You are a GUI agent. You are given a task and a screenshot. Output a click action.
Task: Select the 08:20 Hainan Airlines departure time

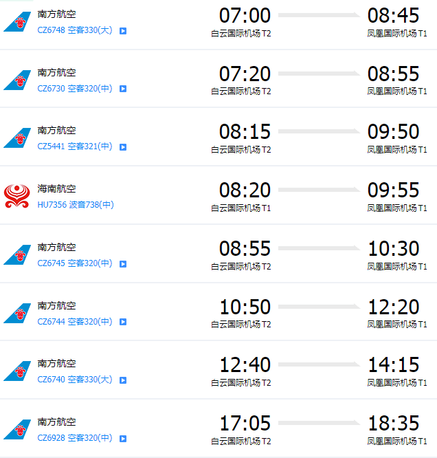pos(245,190)
